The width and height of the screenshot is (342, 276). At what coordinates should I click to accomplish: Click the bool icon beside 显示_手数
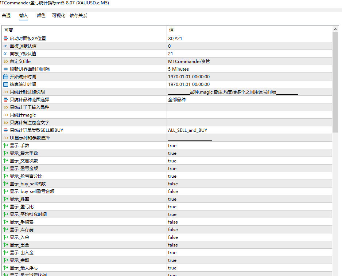(x=6, y=146)
